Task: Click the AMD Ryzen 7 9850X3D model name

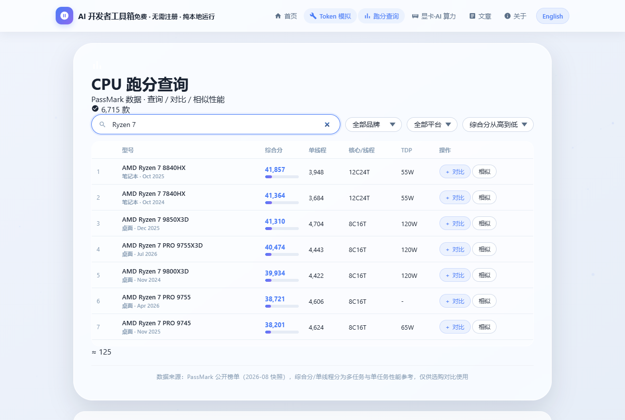Action: tap(155, 219)
